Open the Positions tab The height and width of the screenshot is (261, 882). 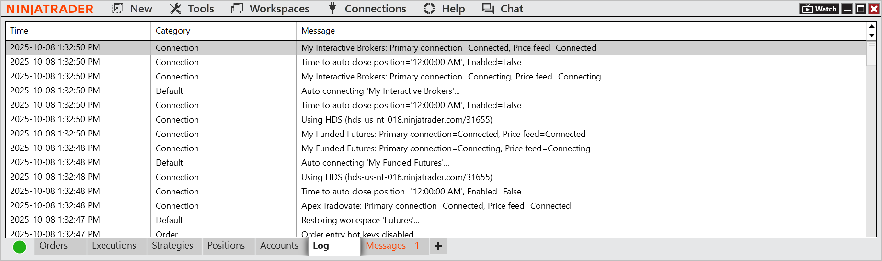[226, 246]
